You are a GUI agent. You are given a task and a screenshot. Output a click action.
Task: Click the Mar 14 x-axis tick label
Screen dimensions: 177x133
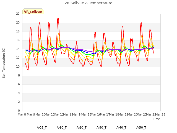tap(77, 114)
